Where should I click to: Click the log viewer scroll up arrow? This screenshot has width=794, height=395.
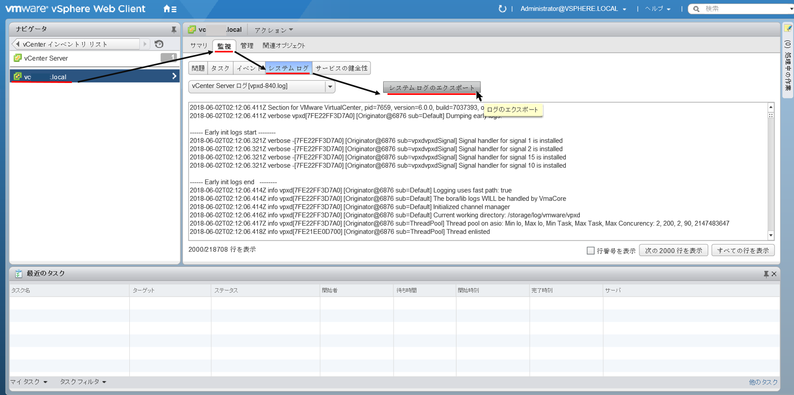(x=771, y=107)
